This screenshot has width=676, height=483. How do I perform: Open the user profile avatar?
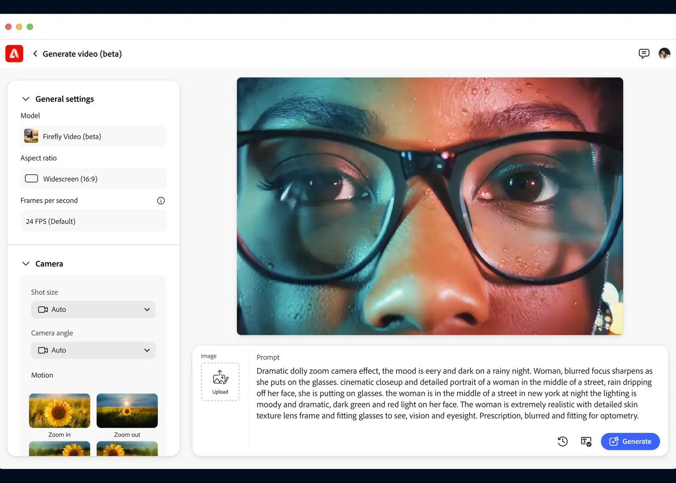click(x=664, y=54)
